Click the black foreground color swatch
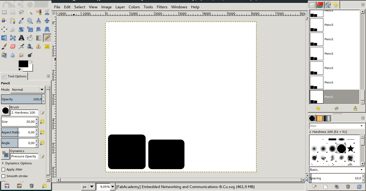Viewport: 366px width, 191px height. (23, 64)
